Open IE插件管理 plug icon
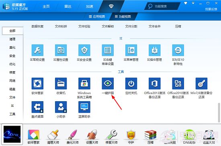This screenshot has height=146, width=221. point(155,50)
